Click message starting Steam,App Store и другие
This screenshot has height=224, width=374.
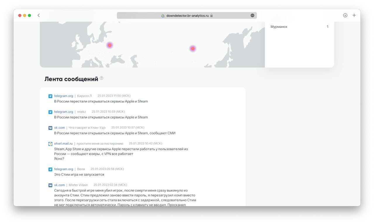coord(121,154)
